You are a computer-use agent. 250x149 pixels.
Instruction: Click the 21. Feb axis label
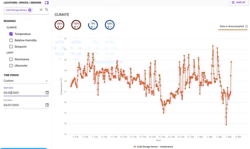tap(162, 137)
